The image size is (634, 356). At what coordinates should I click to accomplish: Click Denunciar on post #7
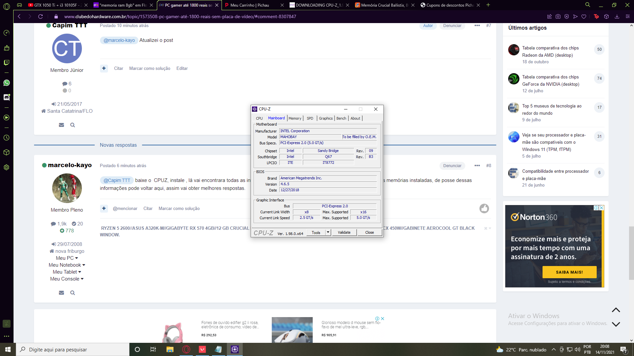pyautogui.click(x=452, y=26)
